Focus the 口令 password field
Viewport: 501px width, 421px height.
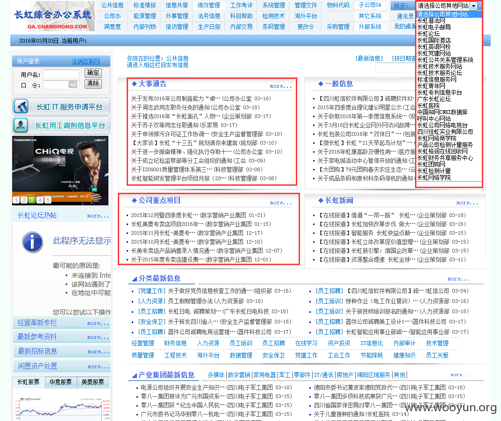(x=61, y=84)
